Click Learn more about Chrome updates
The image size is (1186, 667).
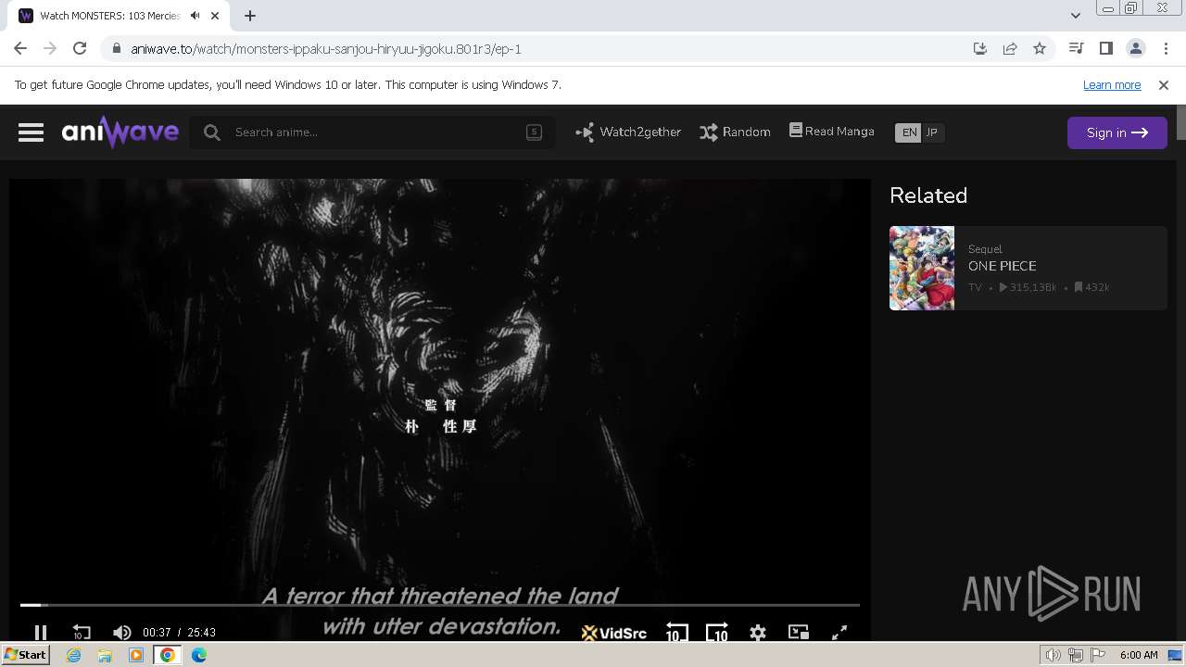pyautogui.click(x=1112, y=84)
